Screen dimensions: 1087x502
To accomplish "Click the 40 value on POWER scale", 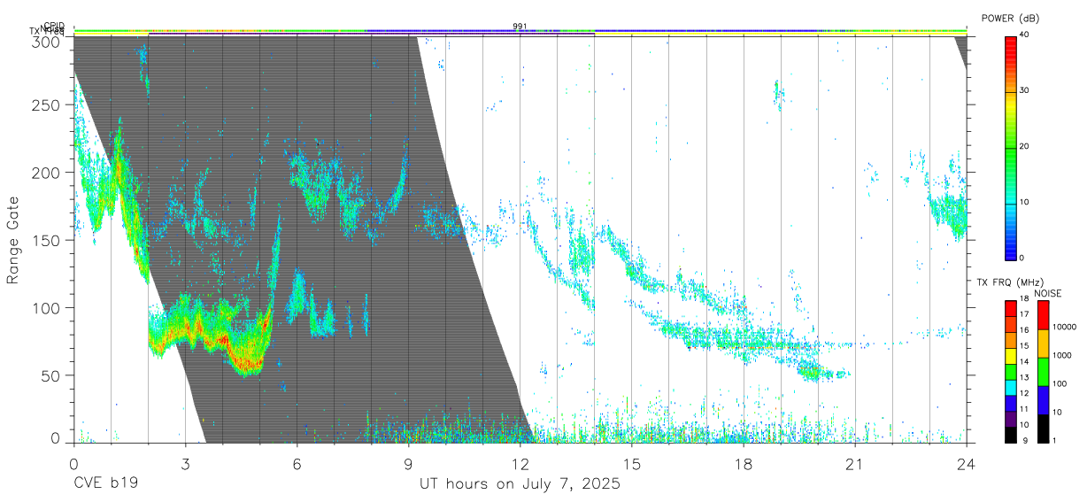I will tap(1026, 35).
